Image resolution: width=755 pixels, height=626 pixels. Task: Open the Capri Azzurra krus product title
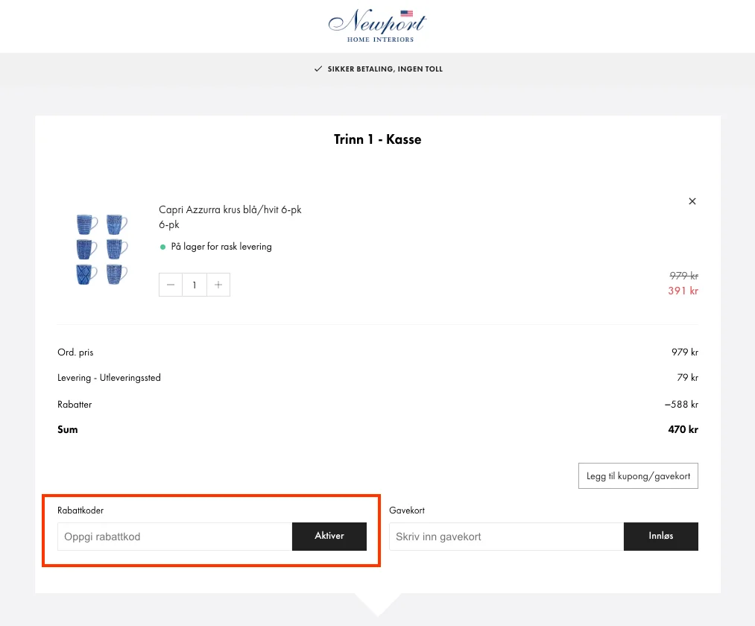230,210
